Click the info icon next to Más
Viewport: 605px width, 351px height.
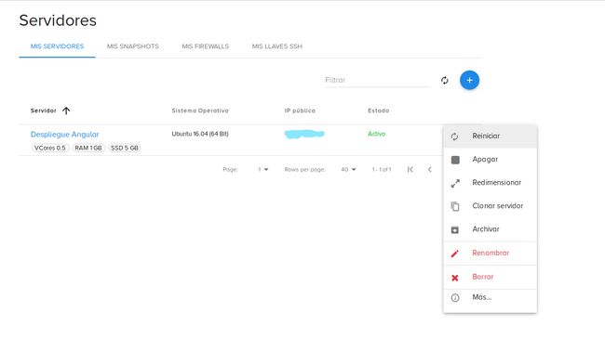[455, 297]
